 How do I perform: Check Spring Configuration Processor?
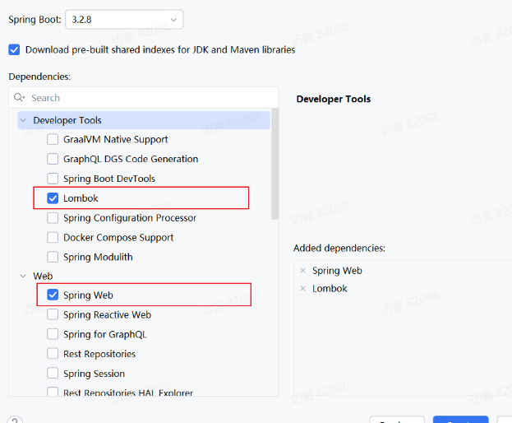[x=53, y=218]
